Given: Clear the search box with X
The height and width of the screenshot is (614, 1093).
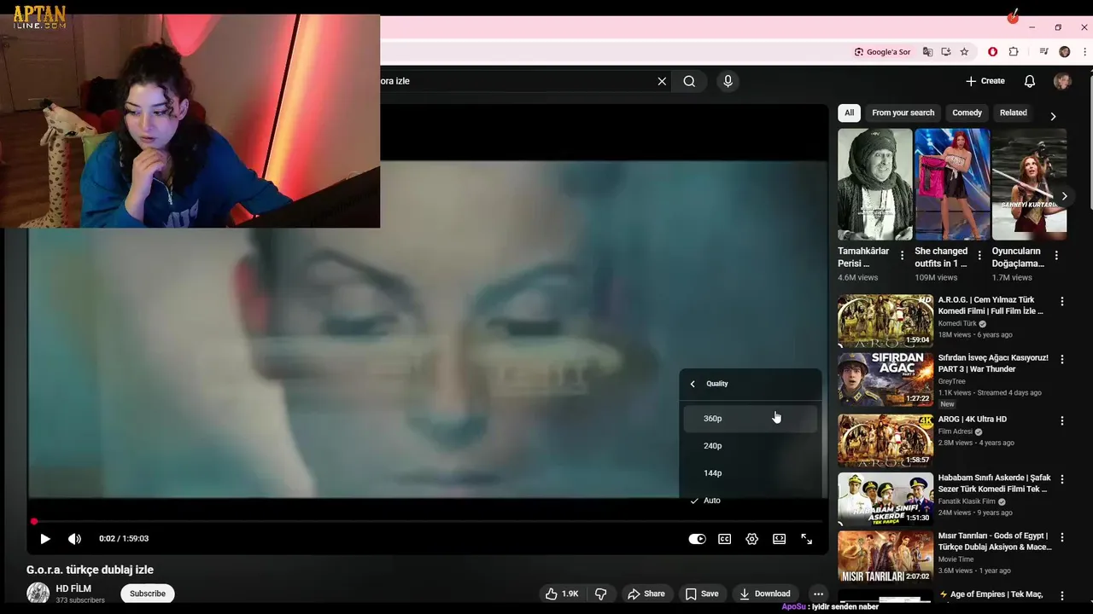Looking at the screenshot, I should pos(662,81).
